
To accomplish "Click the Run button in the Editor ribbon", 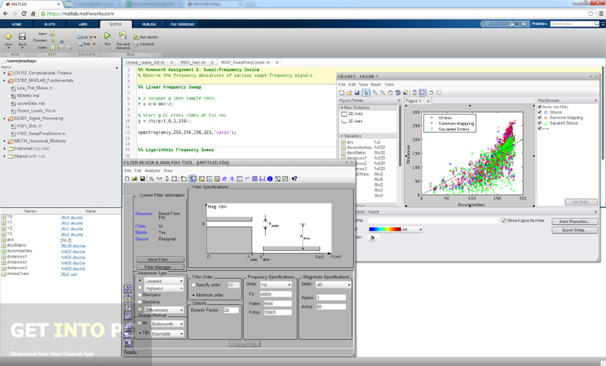I will (108, 37).
